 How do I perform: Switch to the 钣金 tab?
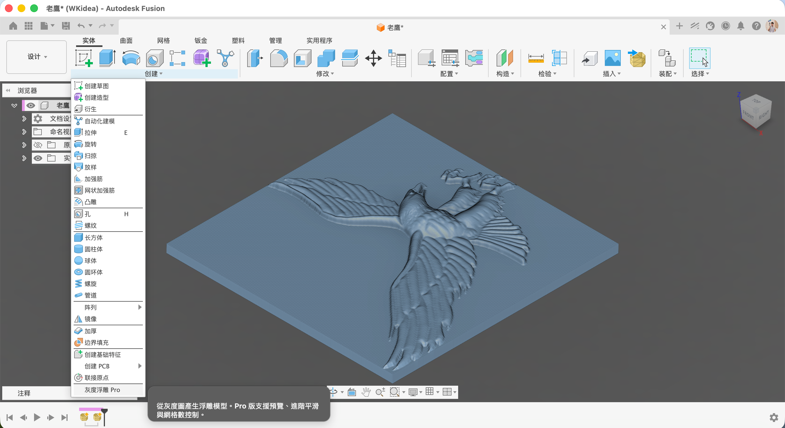(201, 41)
